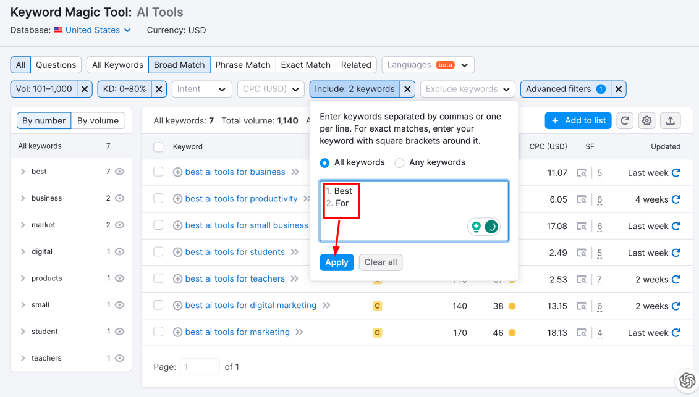This screenshot has width=699, height=397.
Task: Open the best ai tools for productivity link
Action: (241, 199)
